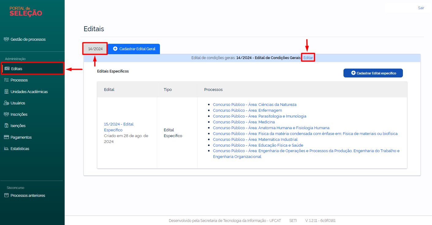Image resolution: width=432 pixels, height=225 pixels.
Task: Open Concurso Público Educação Física e Saúde link
Action: pyautogui.click(x=258, y=145)
